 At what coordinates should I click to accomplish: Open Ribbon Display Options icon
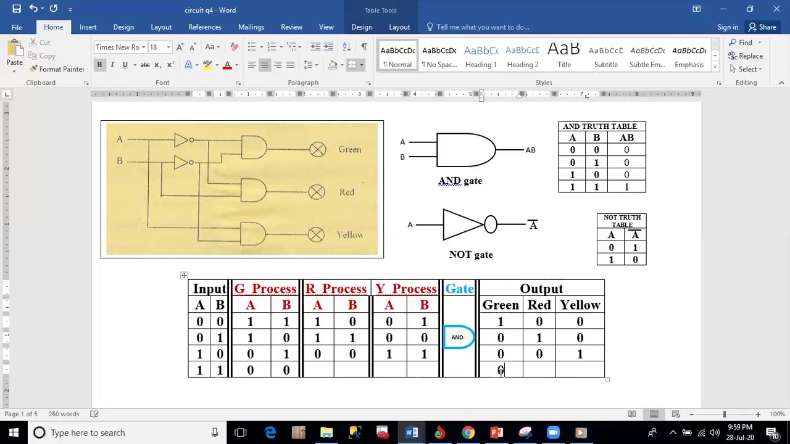696,9
